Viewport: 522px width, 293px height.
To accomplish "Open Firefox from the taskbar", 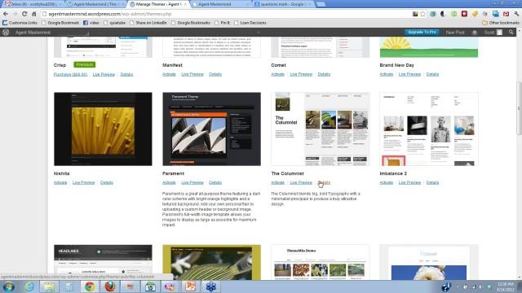I will coord(109,286).
